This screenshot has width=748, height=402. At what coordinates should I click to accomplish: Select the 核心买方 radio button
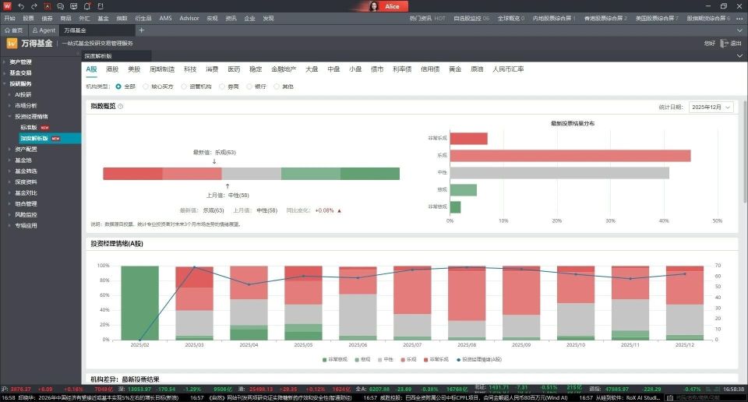[146, 86]
